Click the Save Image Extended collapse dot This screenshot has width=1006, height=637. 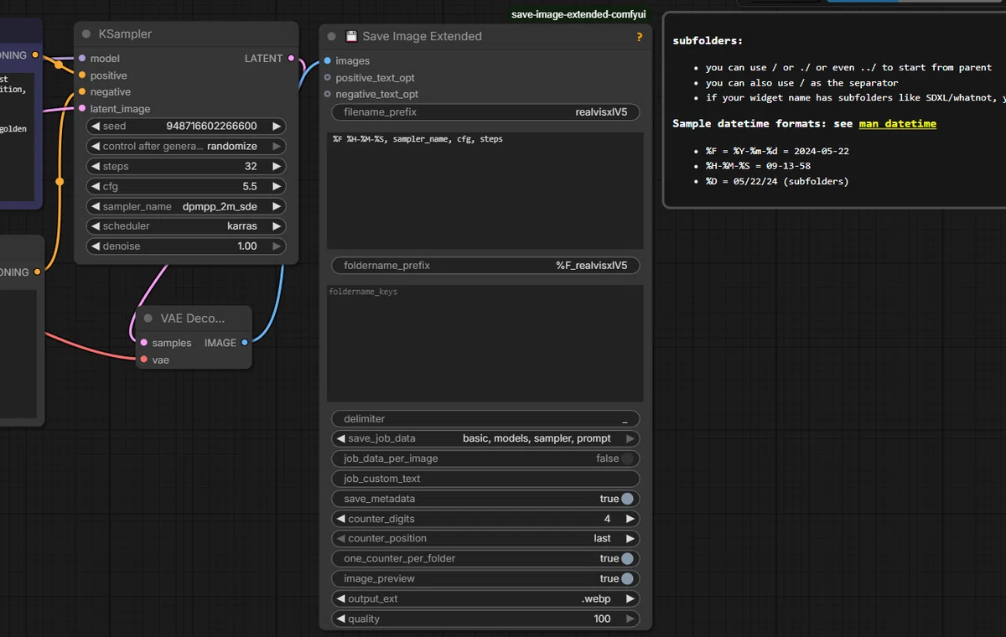click(332, 37)
